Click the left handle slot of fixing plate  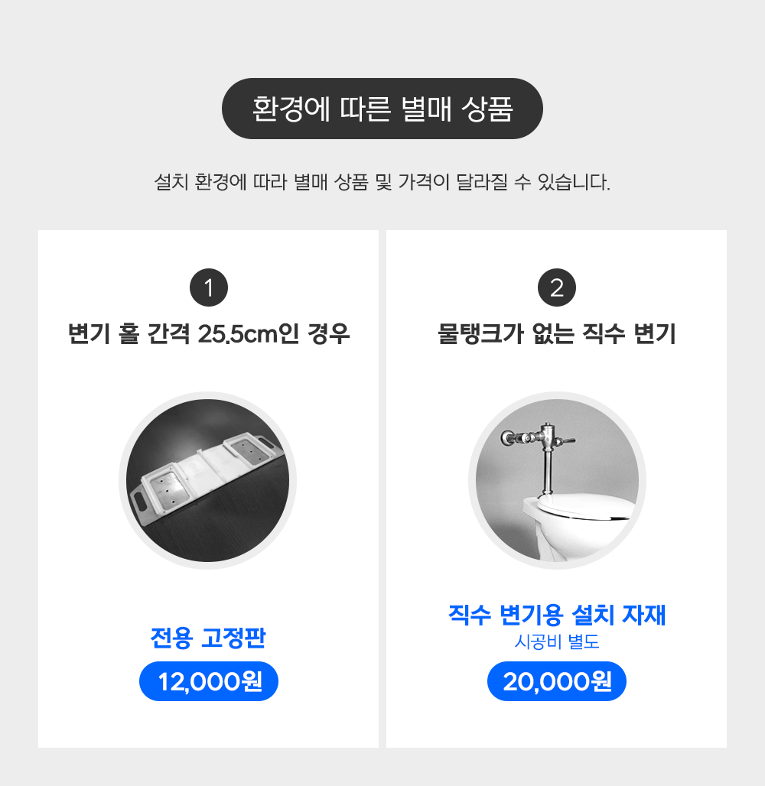[139, 502]
